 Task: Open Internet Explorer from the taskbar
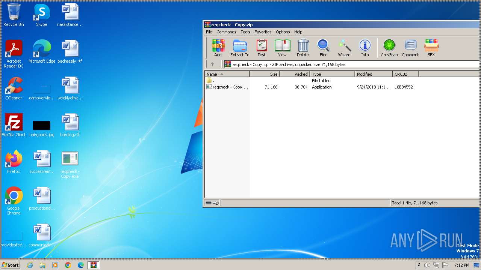[30, 265]
